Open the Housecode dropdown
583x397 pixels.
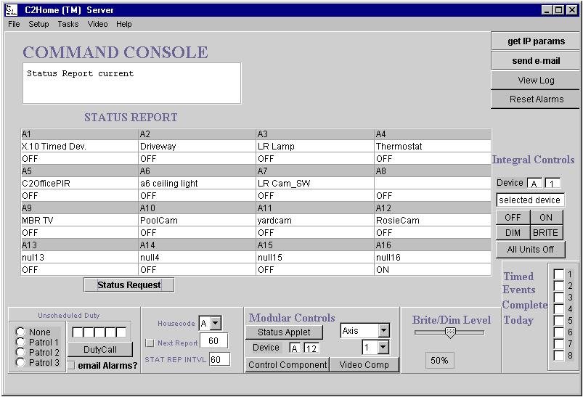tap(215, 324)
